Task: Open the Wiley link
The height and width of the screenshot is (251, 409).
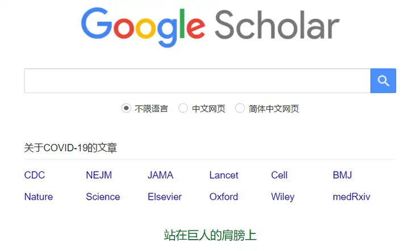Action: coord(283,196)
